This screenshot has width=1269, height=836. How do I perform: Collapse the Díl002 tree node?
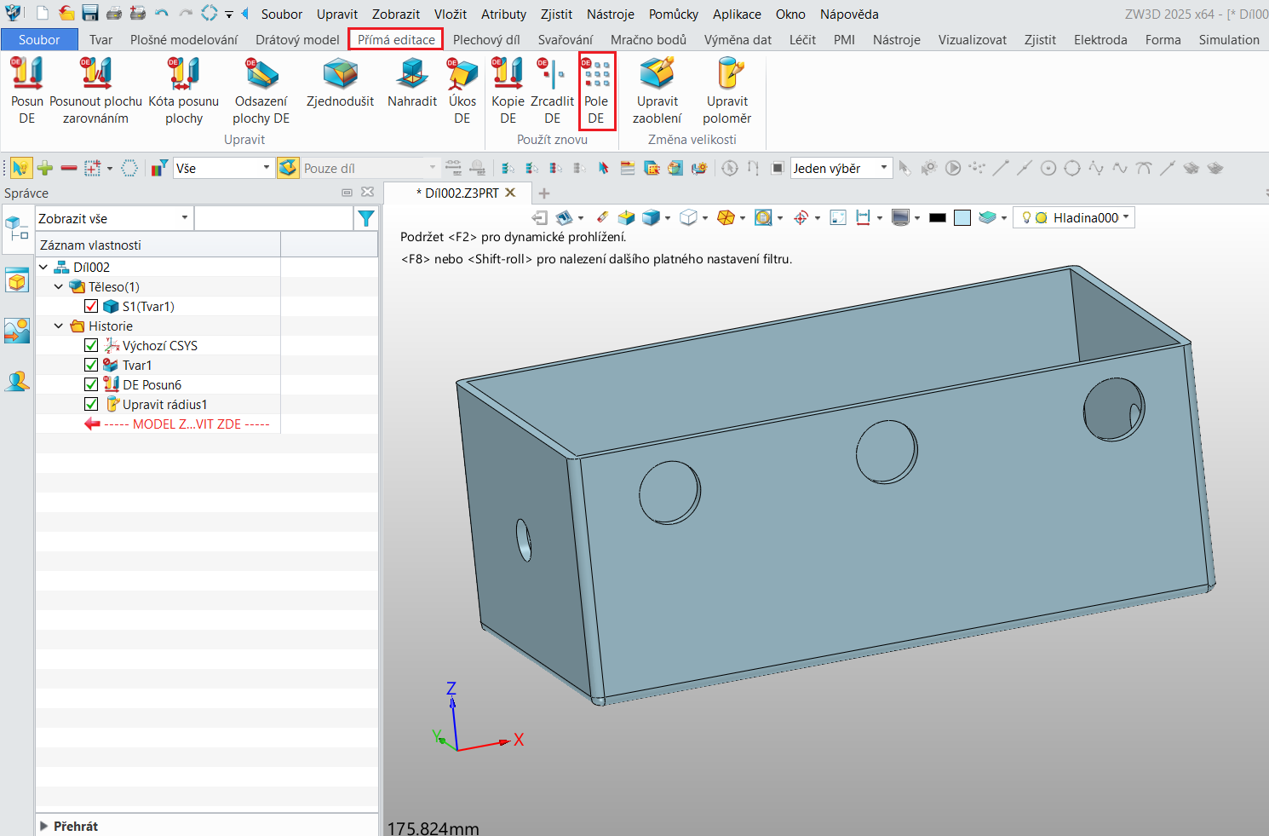click(43, 267)
